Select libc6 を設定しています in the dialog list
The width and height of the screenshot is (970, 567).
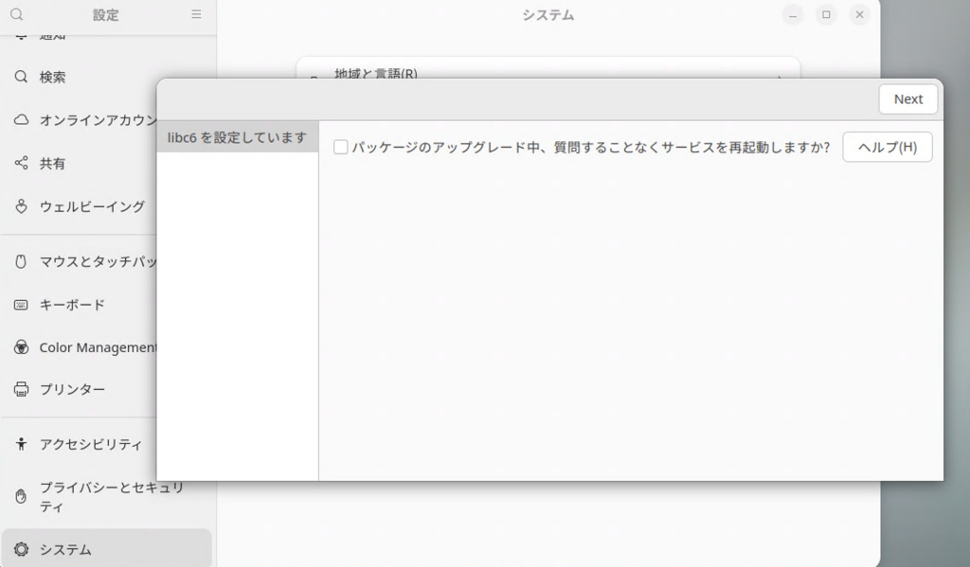[x=238, y=137]
